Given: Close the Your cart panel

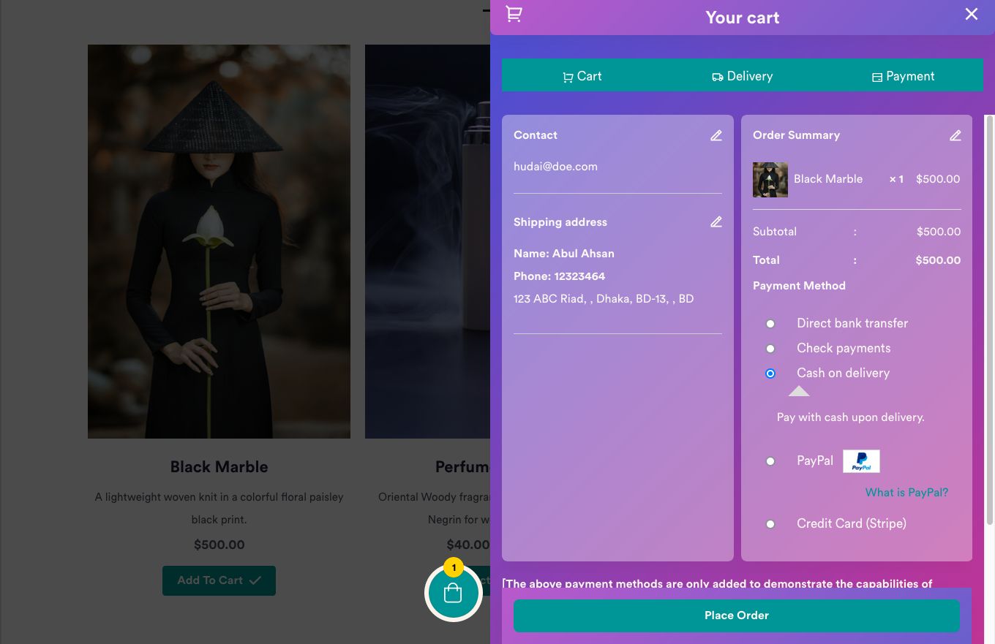Looking at the screenshot, I should (x=971, y=14).
